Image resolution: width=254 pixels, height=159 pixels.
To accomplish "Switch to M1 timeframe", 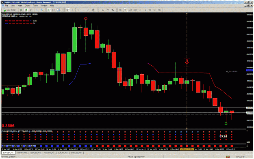I will point(120,10).
